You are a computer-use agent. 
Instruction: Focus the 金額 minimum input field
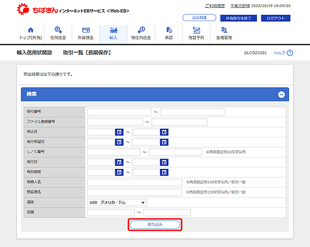coord(111,212)
